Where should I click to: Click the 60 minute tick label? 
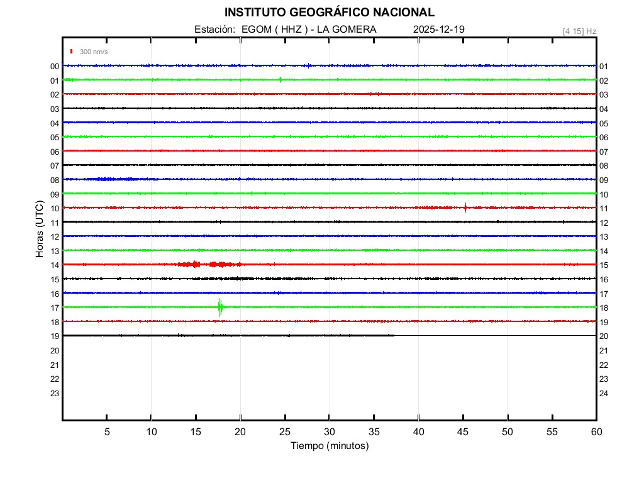coord(596,432)
